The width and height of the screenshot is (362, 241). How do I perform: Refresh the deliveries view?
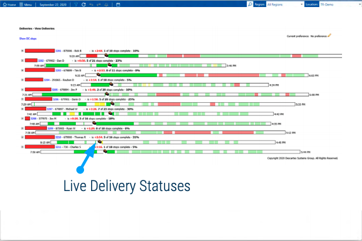pos(83,4)
